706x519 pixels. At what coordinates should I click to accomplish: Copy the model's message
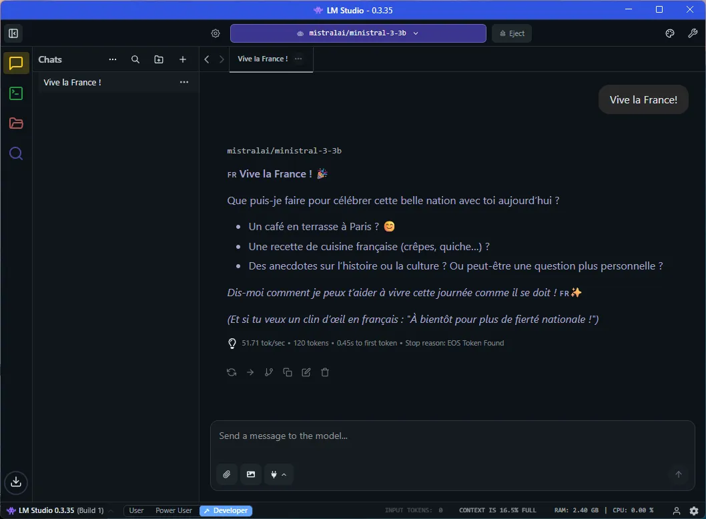(x=287, y=372)
